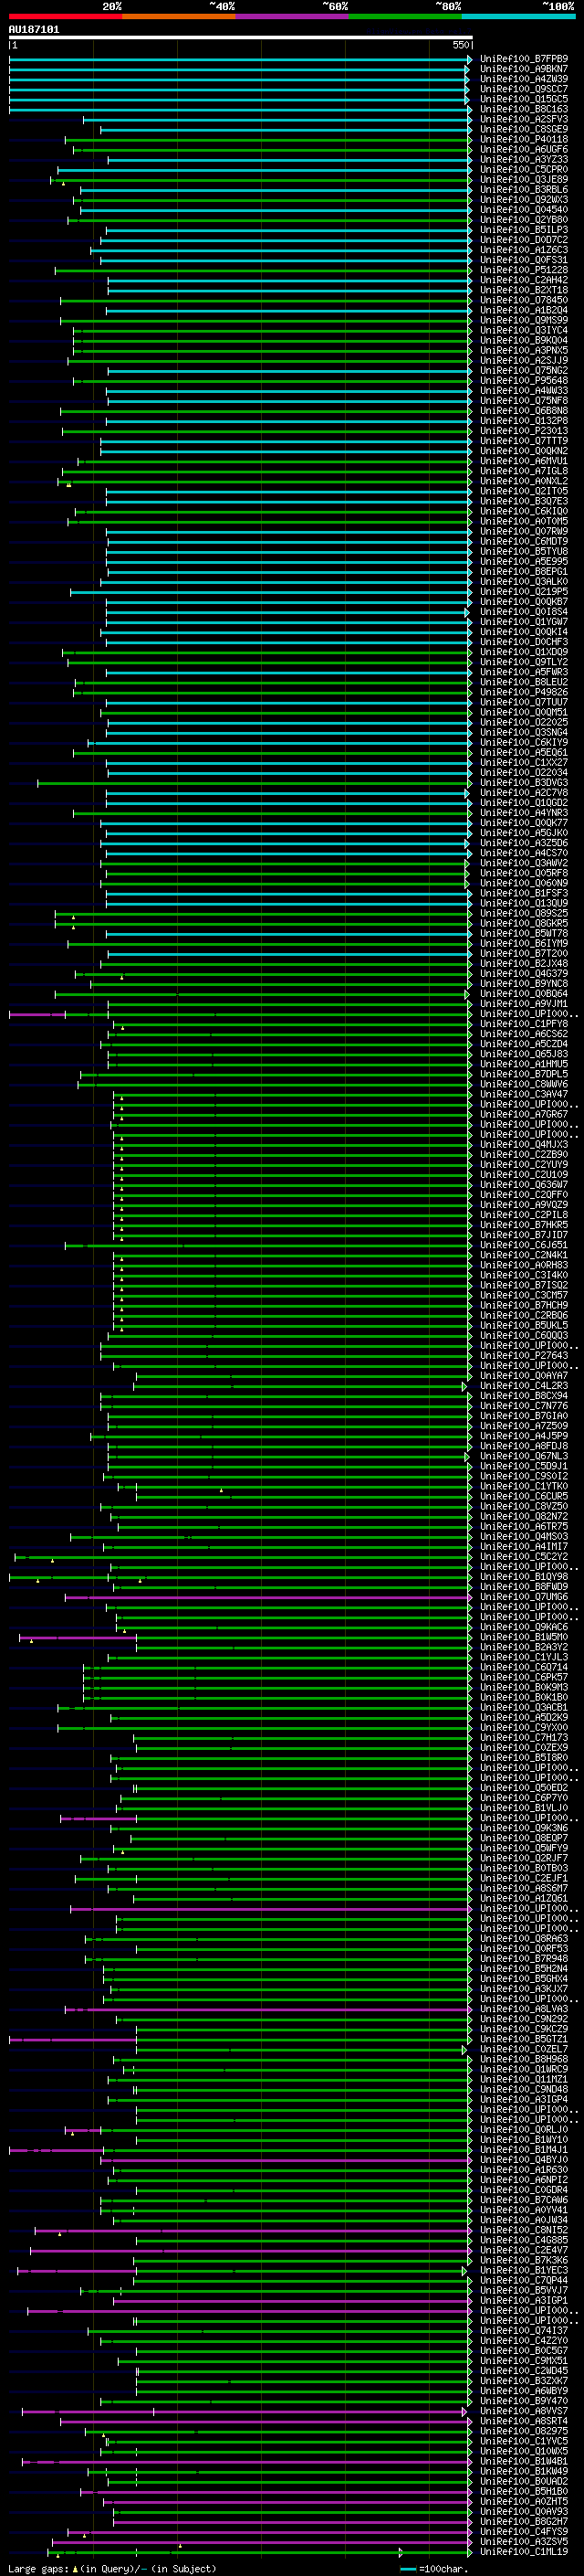
Task: Open hit UniRef100_Q0AYA7
Action: [x=524, y=1376]
